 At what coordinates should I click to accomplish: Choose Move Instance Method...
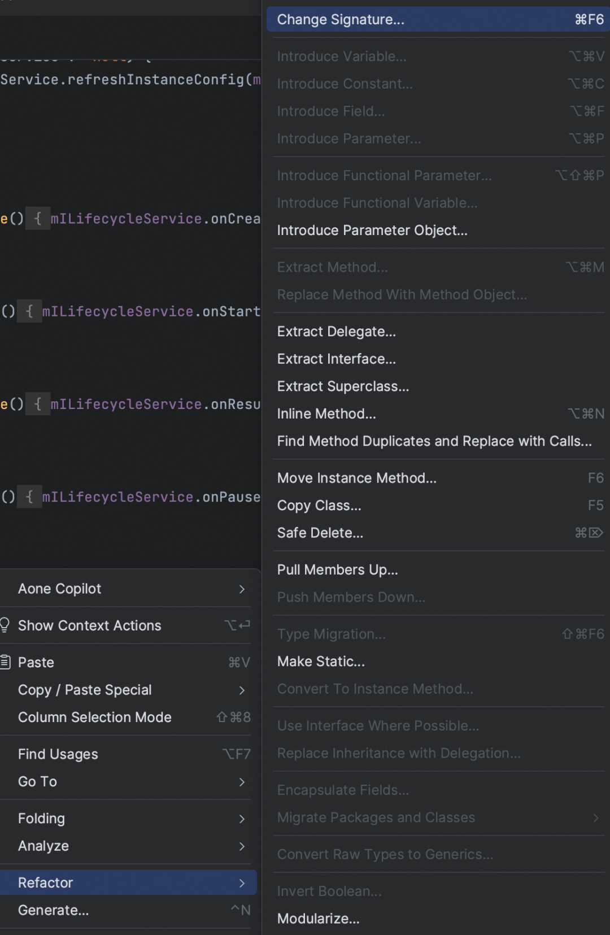pyautogui.click(x=438, y=478)
